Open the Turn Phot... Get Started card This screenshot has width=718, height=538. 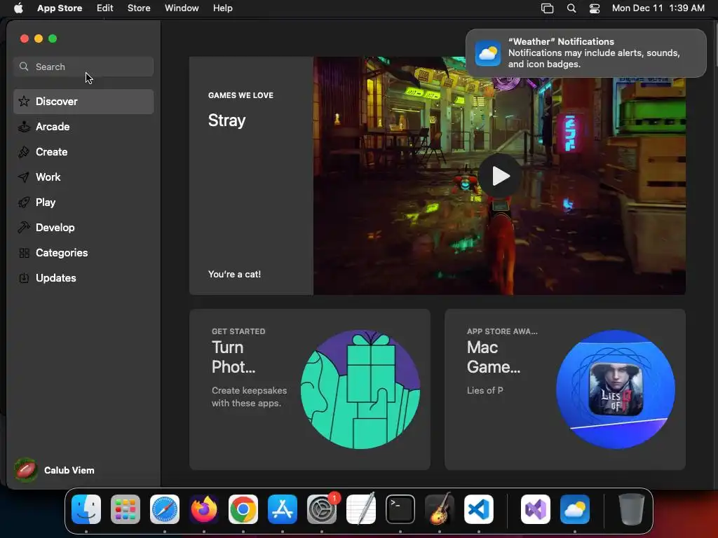(x=309, y=389)
